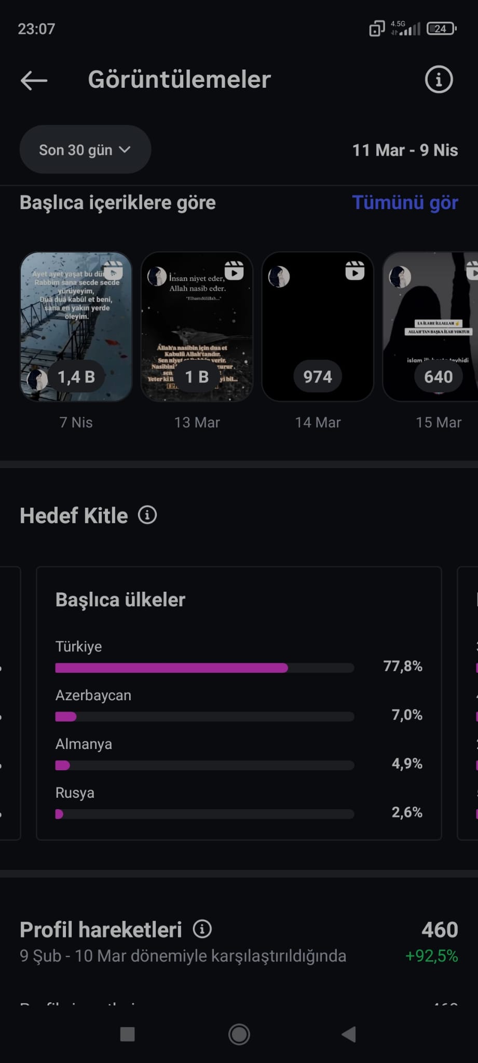Tap the 1 B view count badge
478x1063 pixels.
(197, 377)
